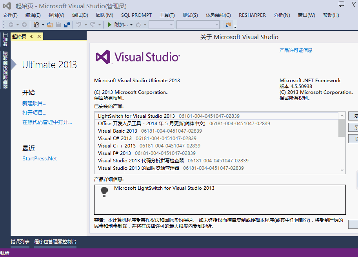Click the green Start debugging arrow
Viewport: 358px width, 257px height.
point(110,25)
